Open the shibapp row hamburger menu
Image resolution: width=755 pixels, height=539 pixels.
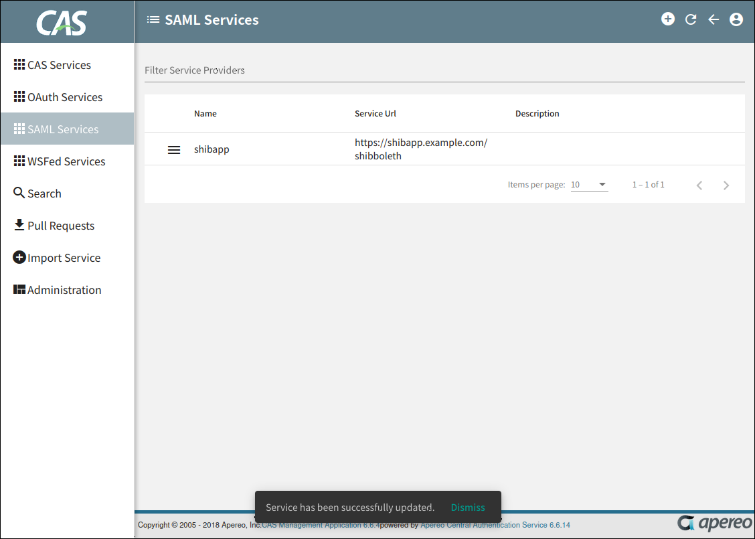pos(174,150)
